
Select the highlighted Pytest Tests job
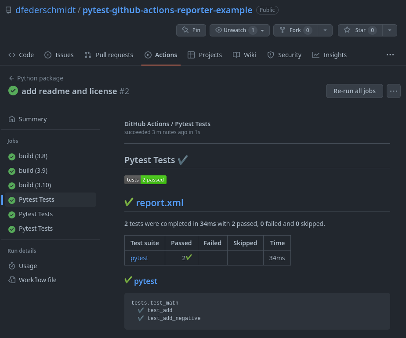click(x=51, y=200)
